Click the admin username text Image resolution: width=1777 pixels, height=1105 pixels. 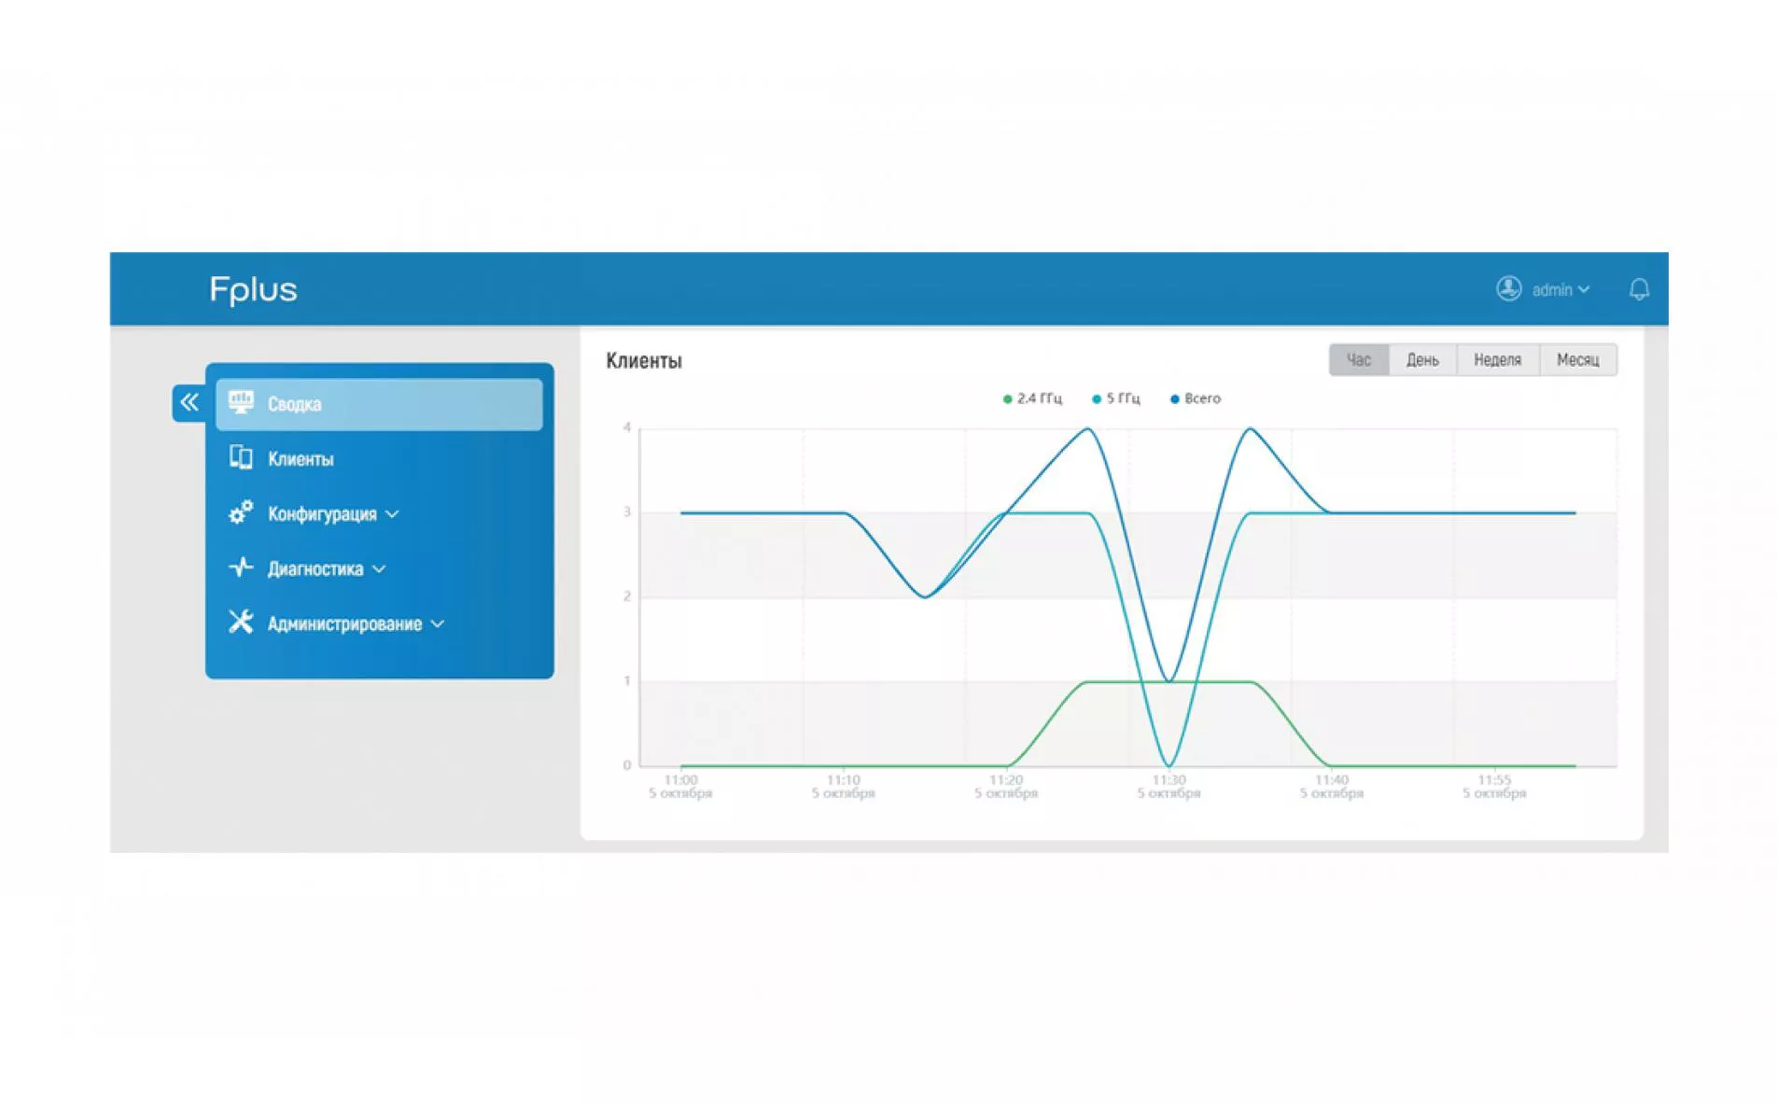point(1552,290)
